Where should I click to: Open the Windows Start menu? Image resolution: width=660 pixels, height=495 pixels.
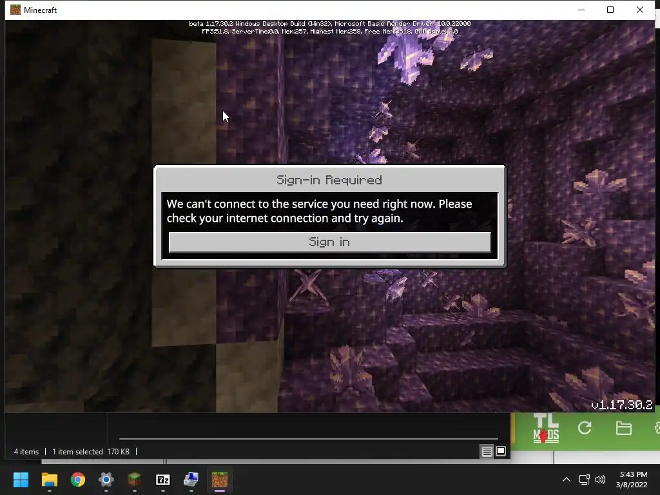(x=21, y=480)
